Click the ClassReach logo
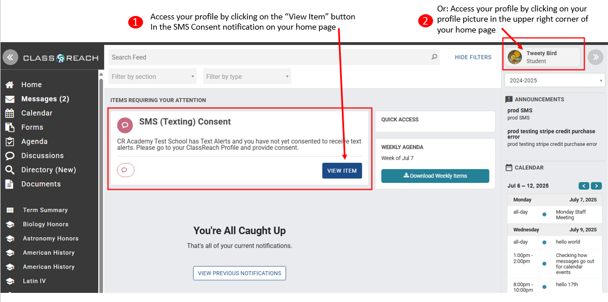This screenshot has width=608, height=302. pos(60,58)
